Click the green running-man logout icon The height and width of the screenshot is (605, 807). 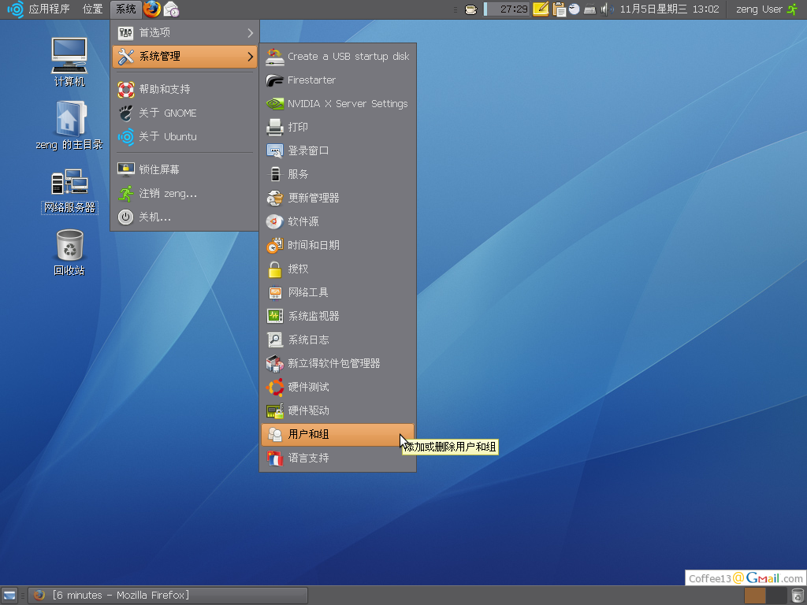coord(793,9)
